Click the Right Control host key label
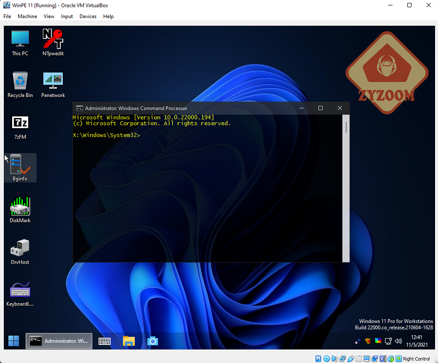Viewport: 438px width, 363px height. [417, 359]
